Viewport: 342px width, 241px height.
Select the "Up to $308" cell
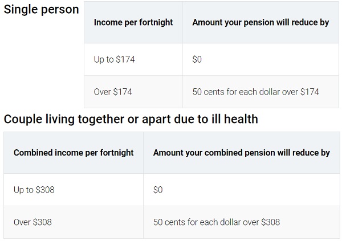(x=34, y=190)
